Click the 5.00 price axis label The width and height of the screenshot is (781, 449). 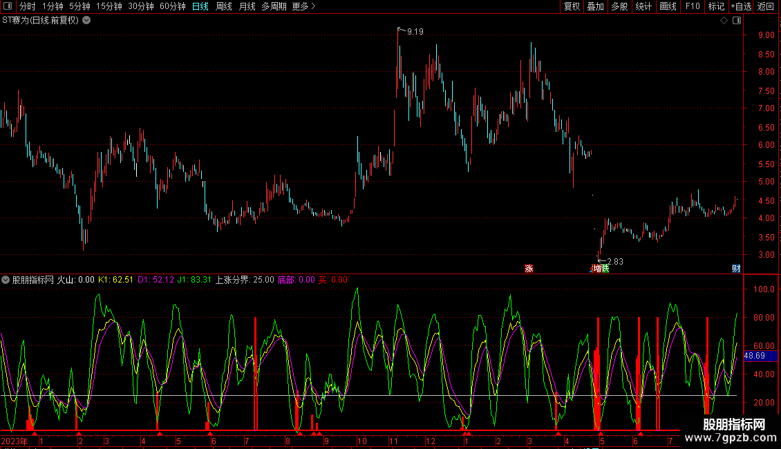coord(766,182)
